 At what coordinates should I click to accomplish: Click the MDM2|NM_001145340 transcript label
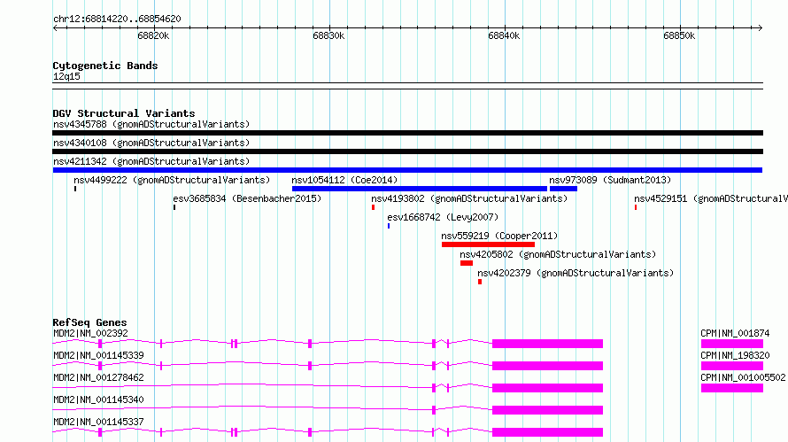click(x=98, y=399)
